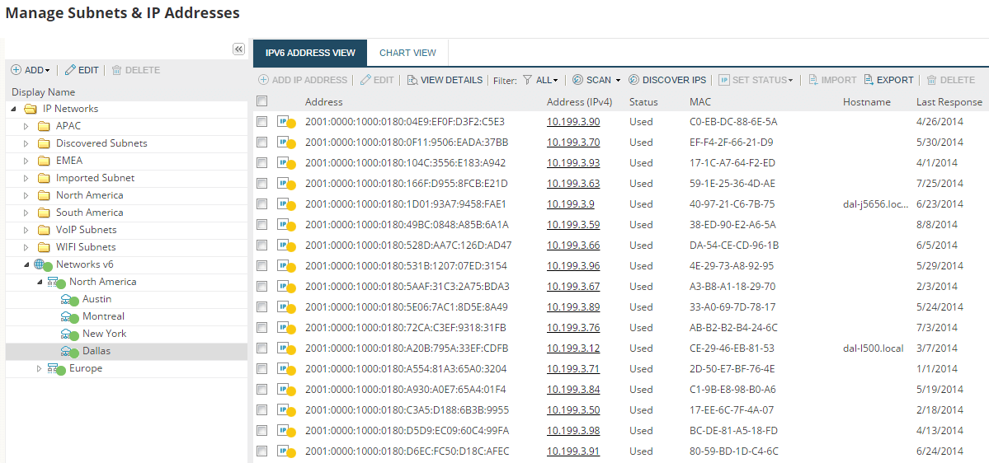Click the View Details icon
The height and width of the screenshot is (463, 989).
point(412,80)
